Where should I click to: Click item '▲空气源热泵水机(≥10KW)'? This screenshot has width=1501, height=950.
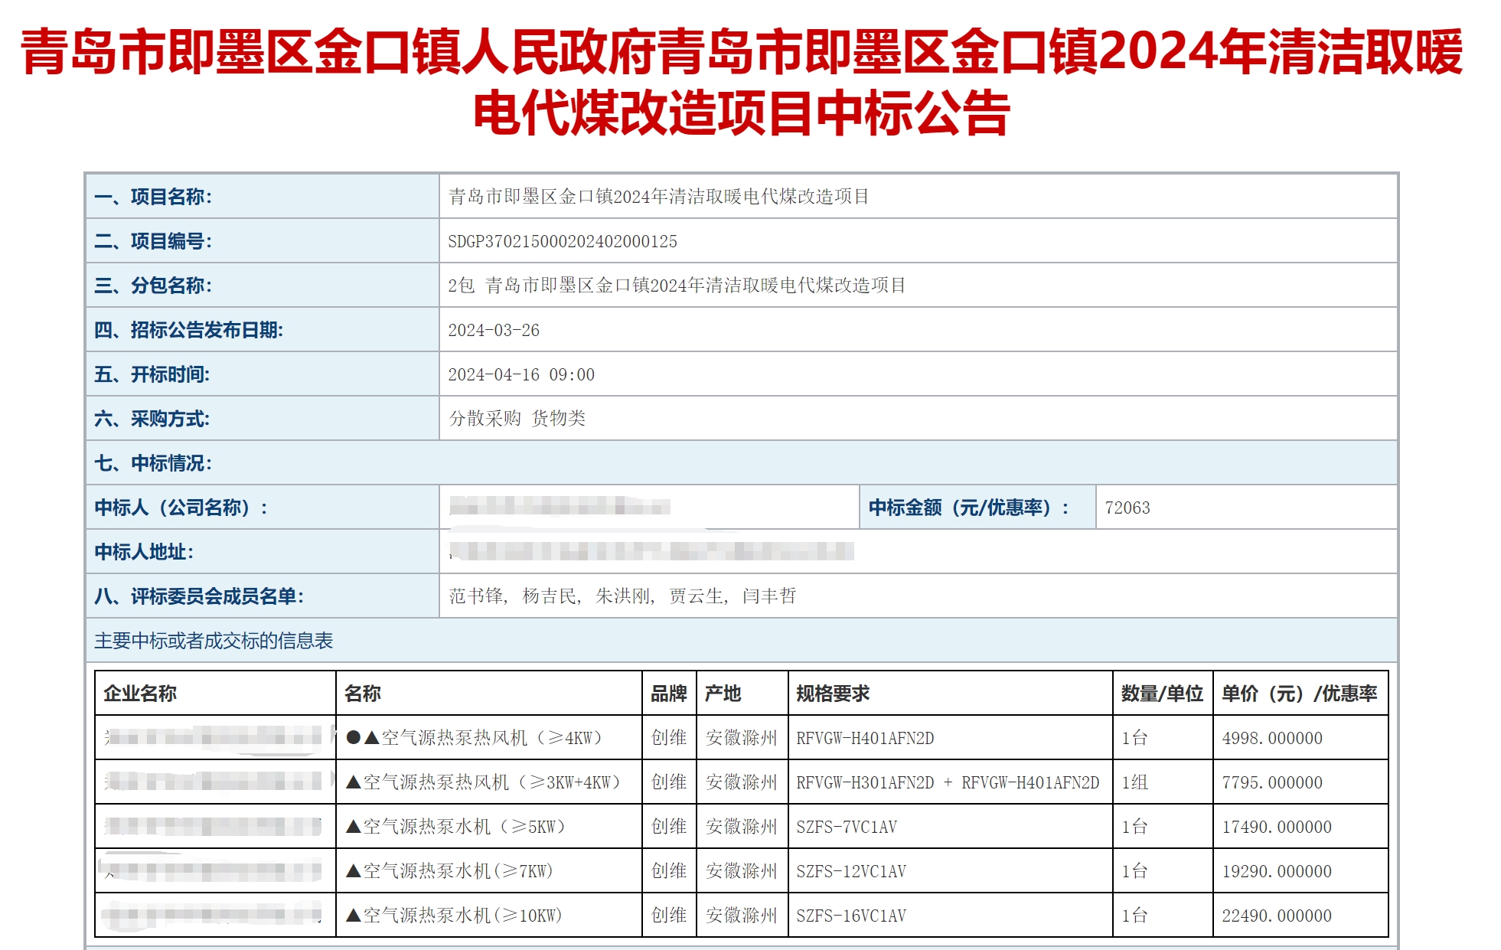pyautogui.click(x=455, y=916)
